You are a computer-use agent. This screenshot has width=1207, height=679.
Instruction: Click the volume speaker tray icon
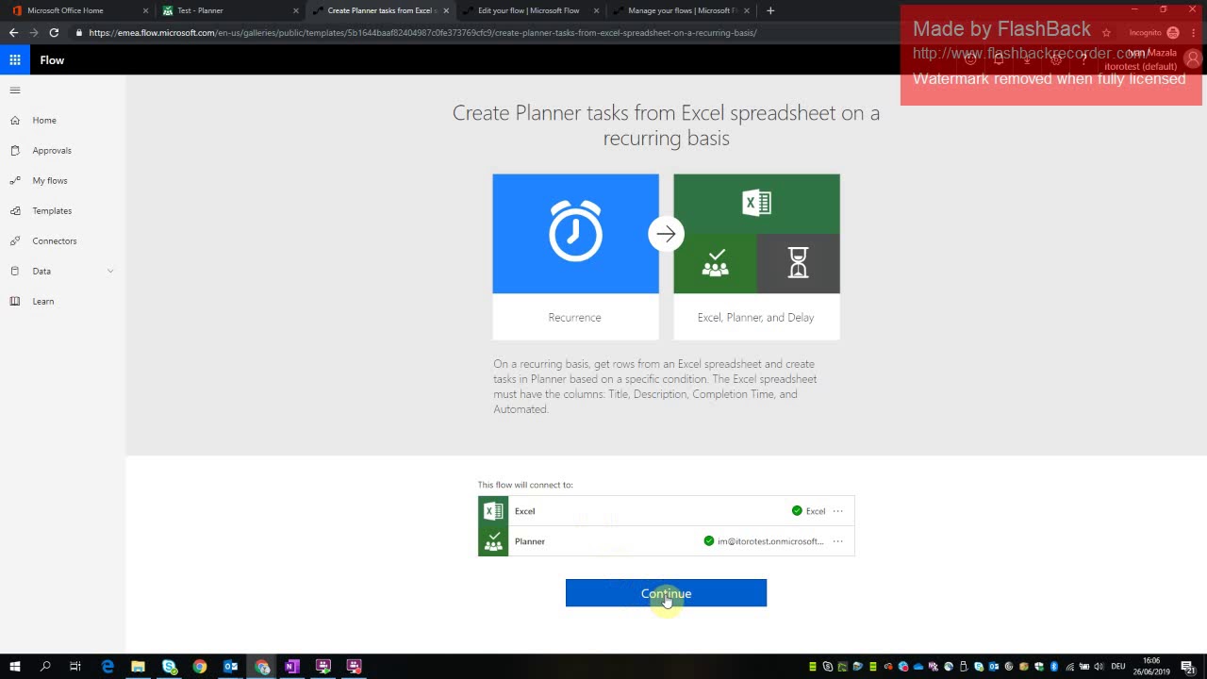[1099, 667]
